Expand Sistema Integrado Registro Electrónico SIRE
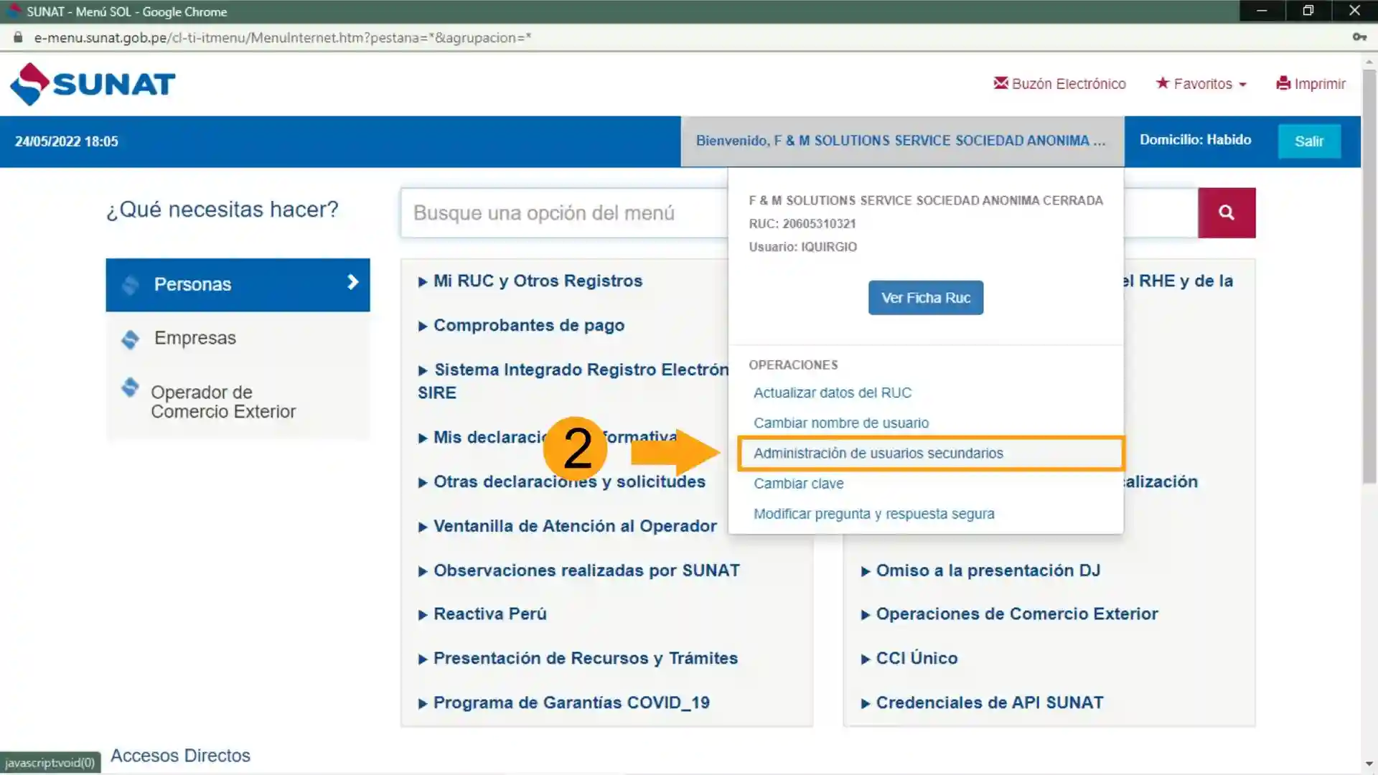 (x=573, y=381)
